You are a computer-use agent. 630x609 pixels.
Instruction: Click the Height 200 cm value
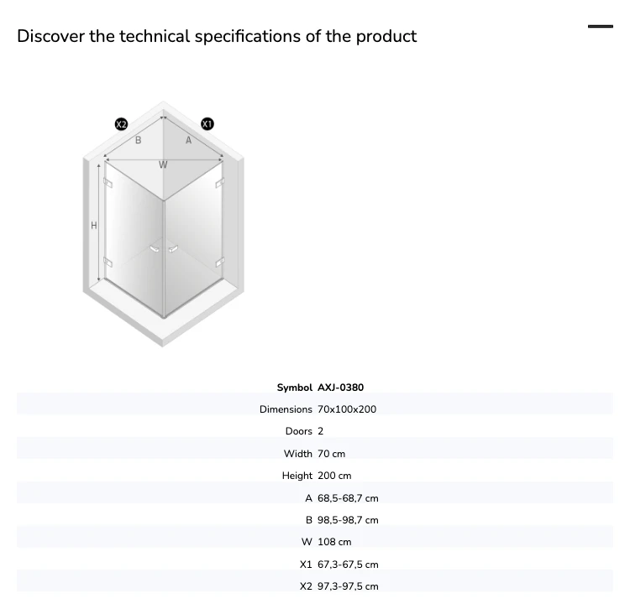point(334,476)
